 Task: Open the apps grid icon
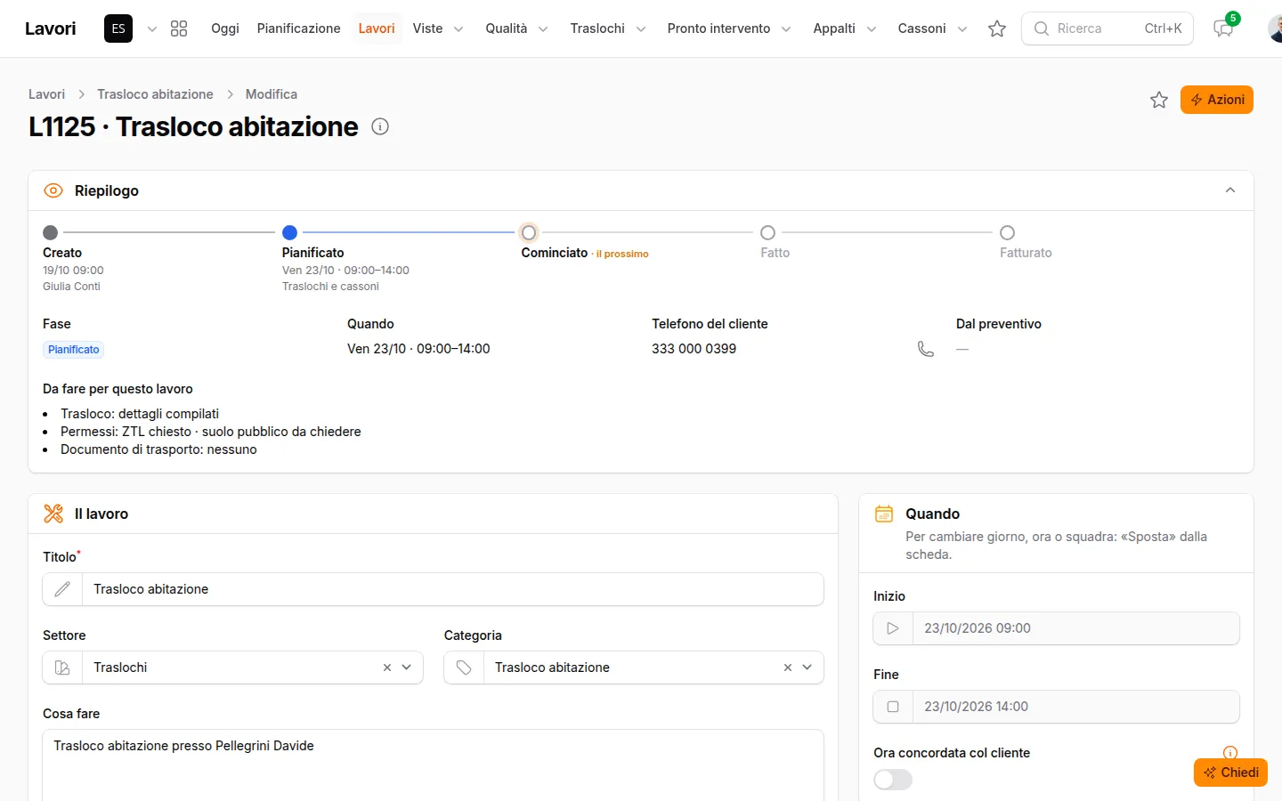179,28
